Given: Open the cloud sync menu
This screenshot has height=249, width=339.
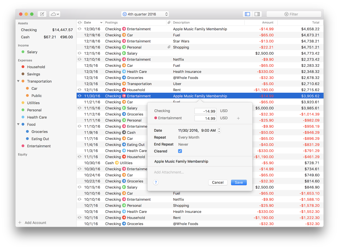Looking at the screenshot, I should (x=55, y=14).
